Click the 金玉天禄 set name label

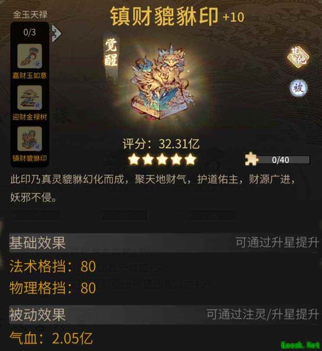[30, 15]
